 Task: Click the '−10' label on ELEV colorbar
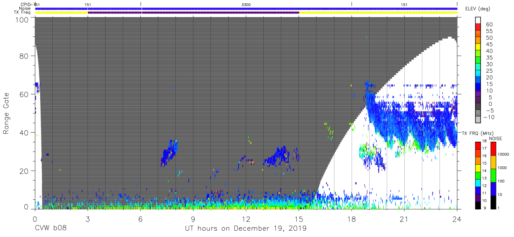(490, 117)
